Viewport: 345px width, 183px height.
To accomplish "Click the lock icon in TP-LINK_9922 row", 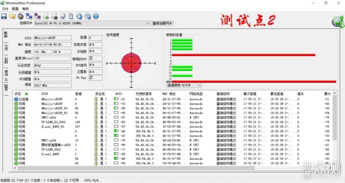I will tap(96, 149).
